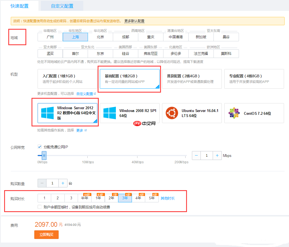Select the 中国香港 region
The height and width of the screenshot is (247, 289).
[176, 37]
